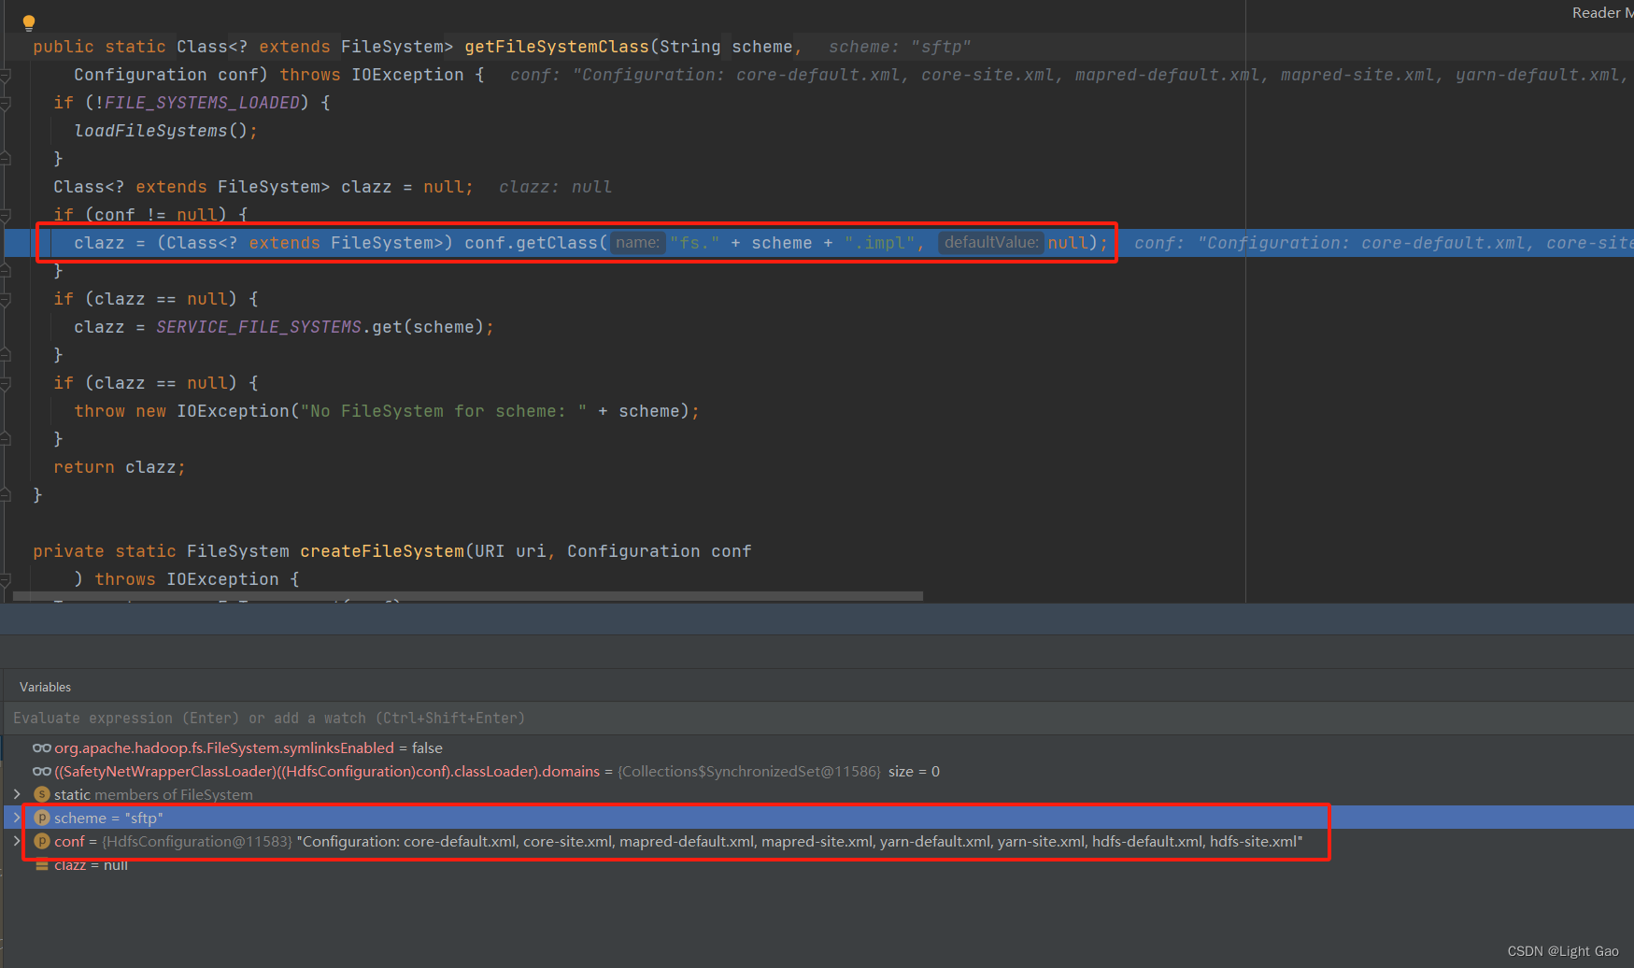Toggle fold marker at if (conf != null) line
Viewport: 1634px width, 968px height.
pyautogui.click(x=6, y=215)
